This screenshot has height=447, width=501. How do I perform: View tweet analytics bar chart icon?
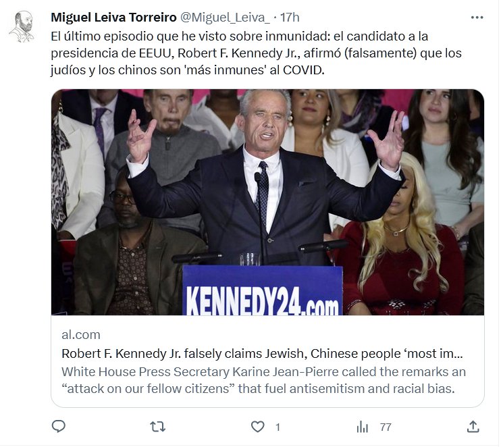click(x=363, y=426)
